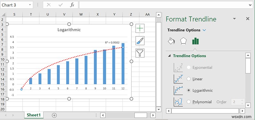Click the polynomial Order value field
This screenshot has width=255, height=120.
point(236,102)
